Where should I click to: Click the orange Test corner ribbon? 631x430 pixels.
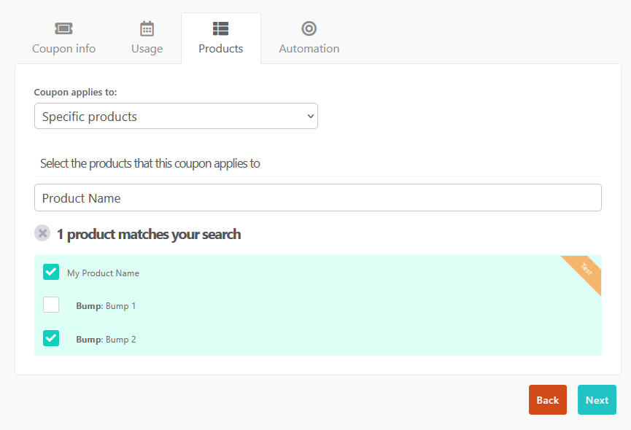pos(586,270)
